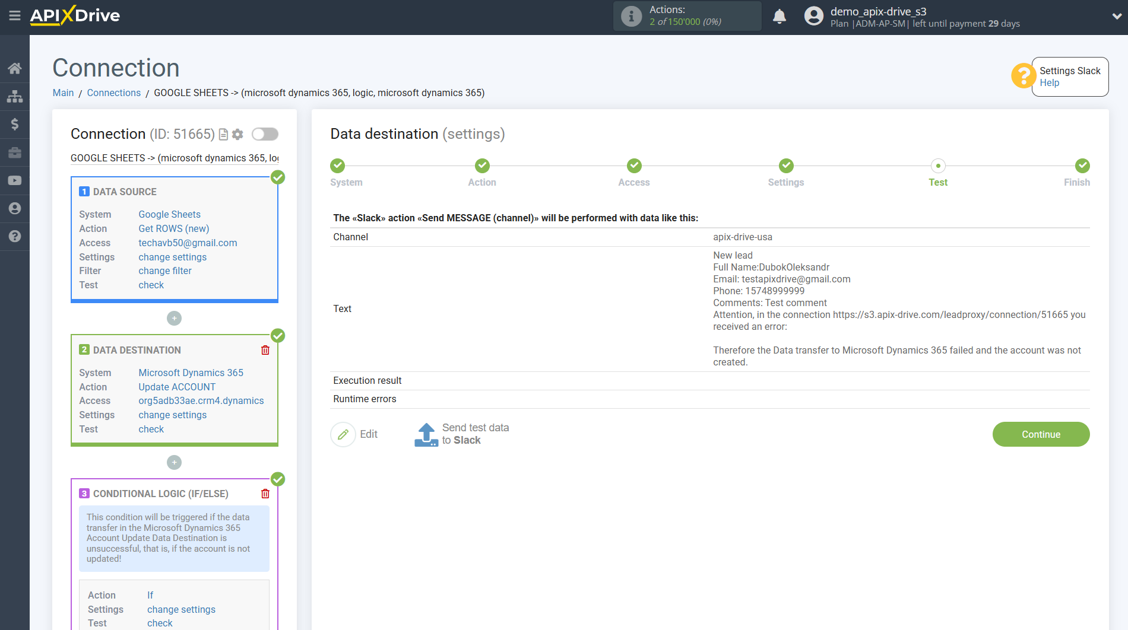Add a block after Data Destination

coord(174,462)
